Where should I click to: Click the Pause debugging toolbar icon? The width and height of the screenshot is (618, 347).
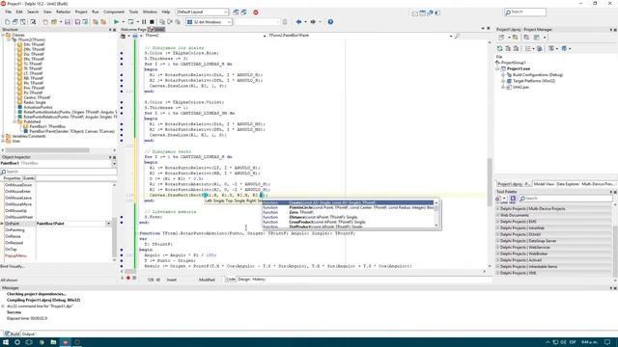click(x=144, y=22)
